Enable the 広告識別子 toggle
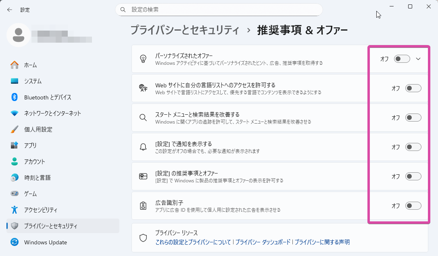Screen dimensions: 438x256 [413, 206]
